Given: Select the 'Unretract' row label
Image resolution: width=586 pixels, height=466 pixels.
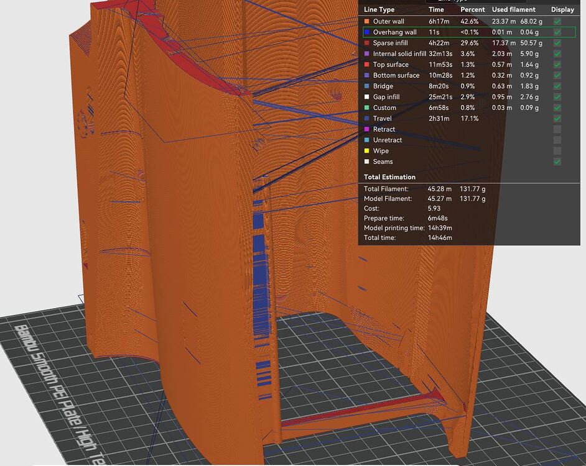Looking at the screenshot, I should 387,140.
